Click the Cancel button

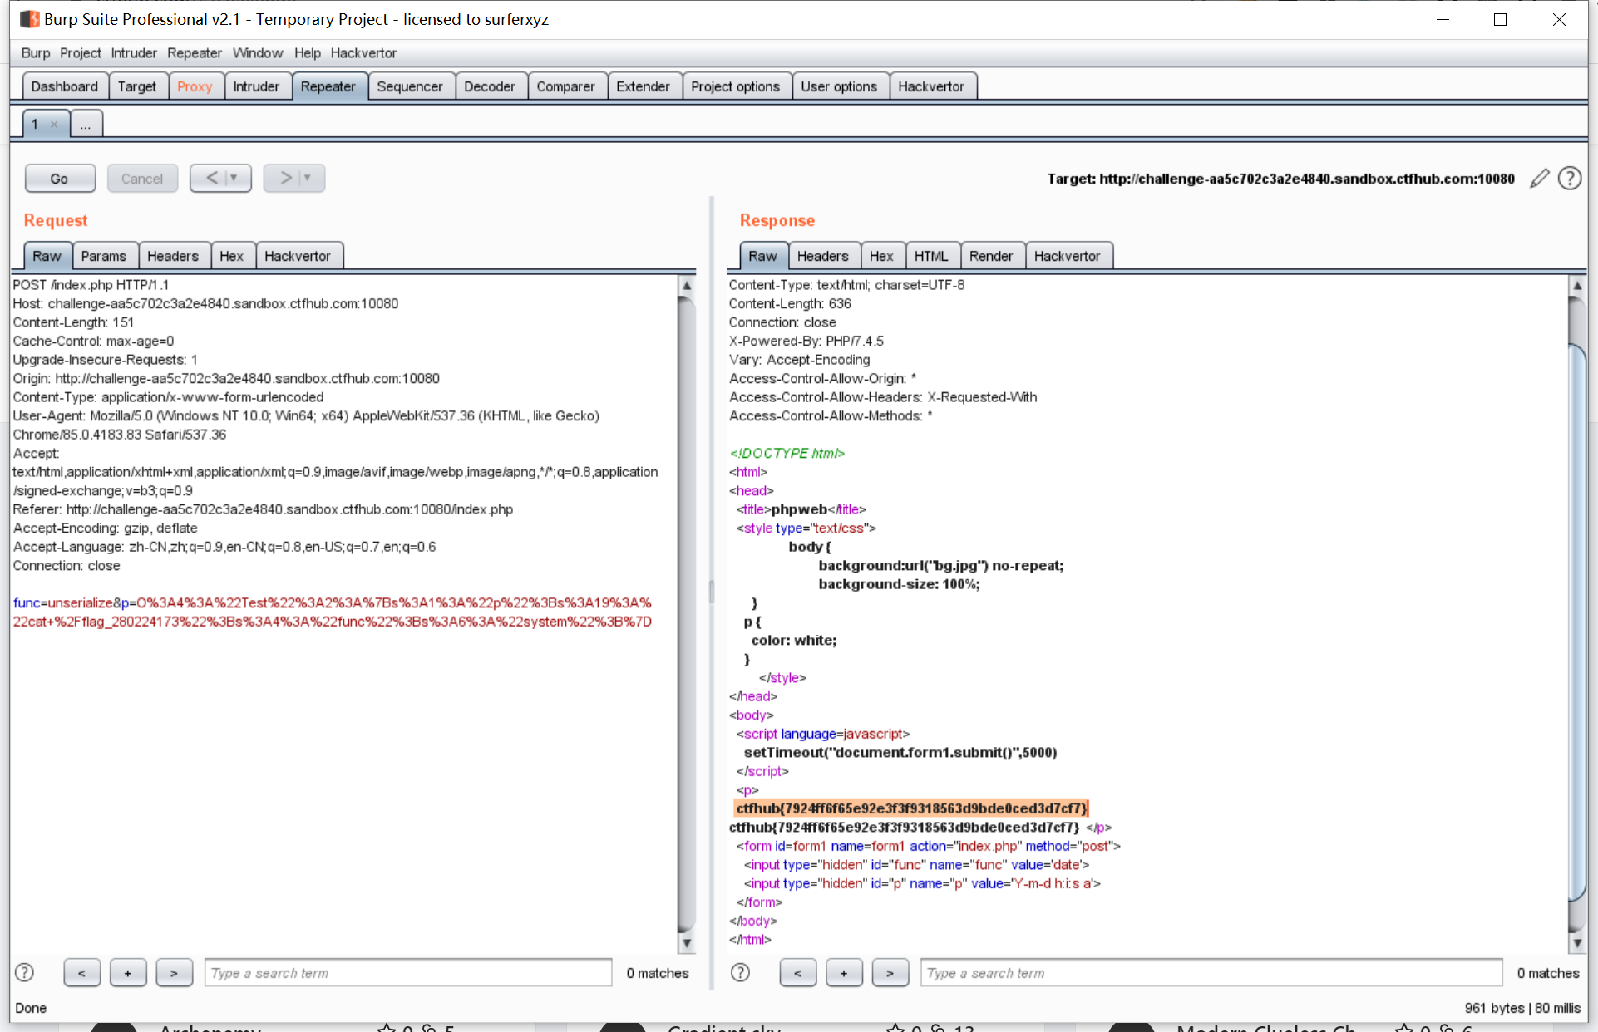(x=142, y=179)
